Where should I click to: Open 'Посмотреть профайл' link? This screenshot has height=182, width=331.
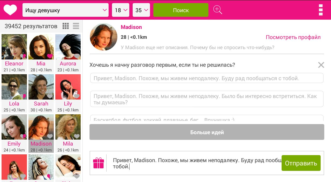coord(293,37)
